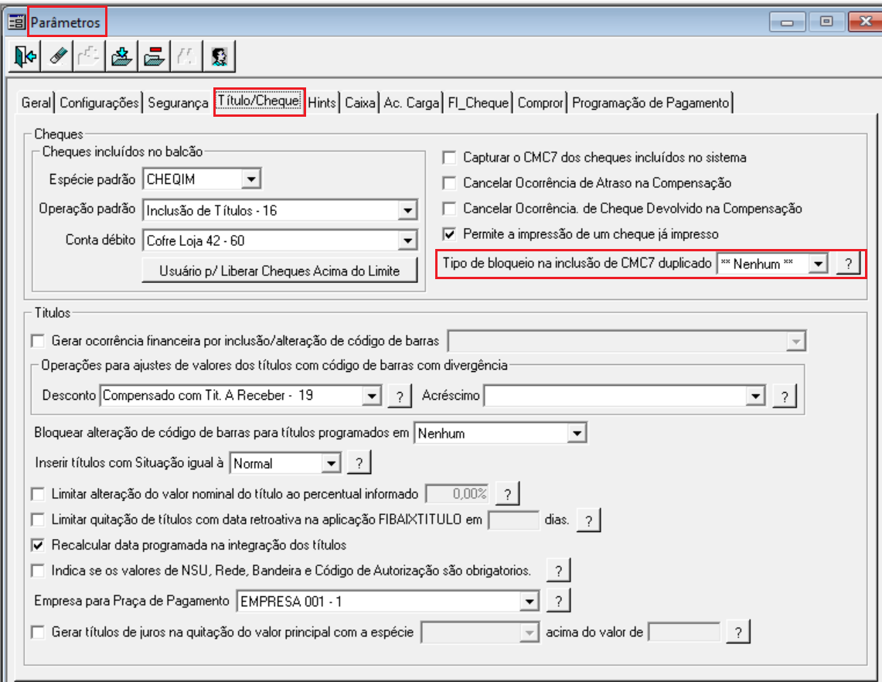Viewport: 882px width, 682px height.
Task: Click the Parâmetros window system menu icon
Action: [16, 22]
